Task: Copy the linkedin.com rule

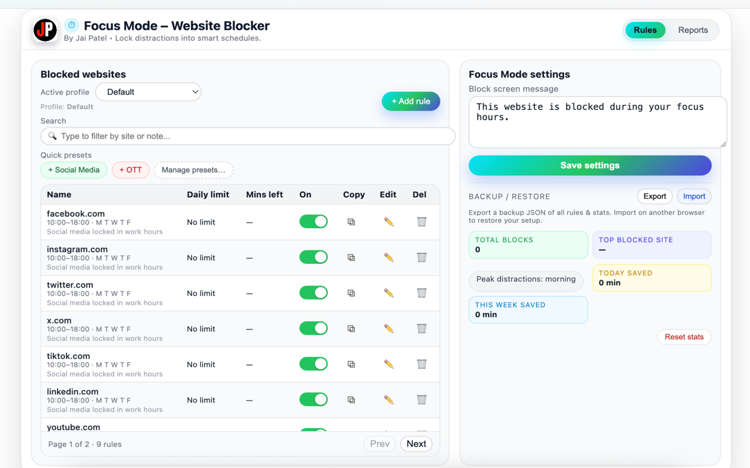Action: [x=351, y=400]
